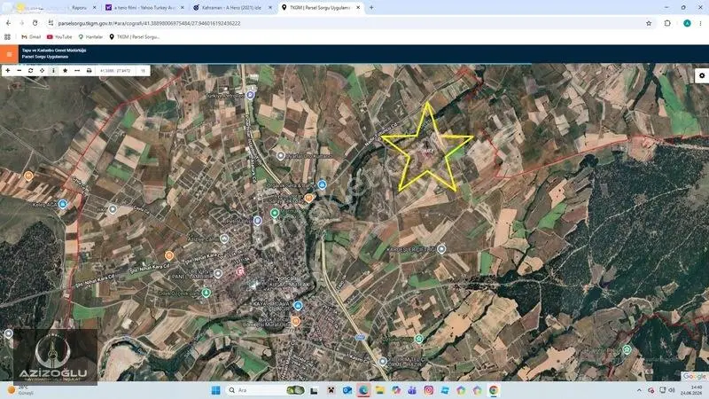
Task: Go back to previous page
Action: coord(9,23)
